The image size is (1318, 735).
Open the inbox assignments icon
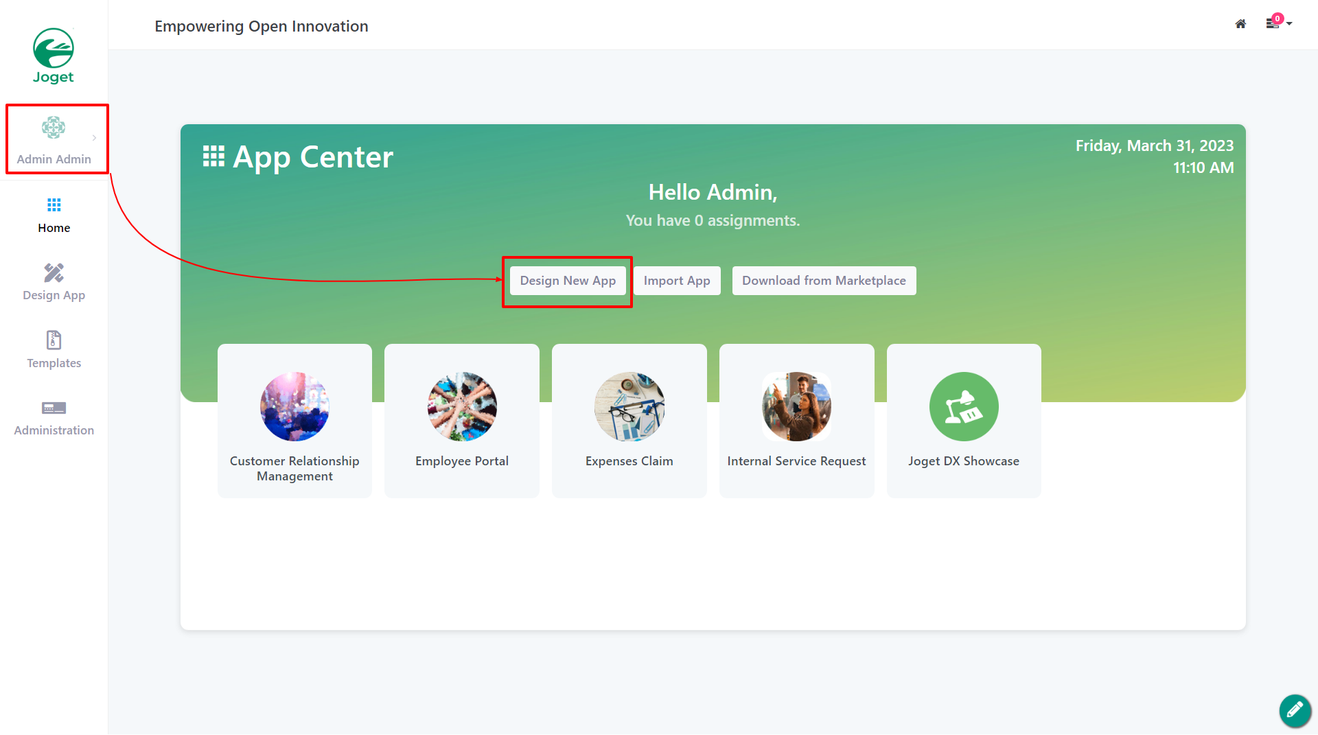pos(1273,23)
